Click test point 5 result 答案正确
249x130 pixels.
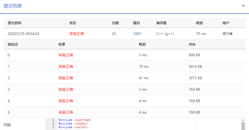[x=66, y=112]
